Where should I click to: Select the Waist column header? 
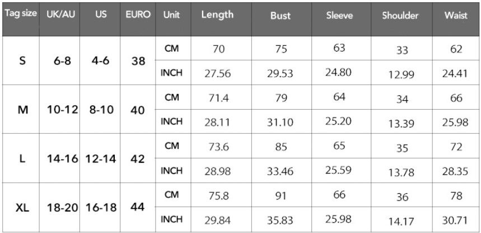455,16
